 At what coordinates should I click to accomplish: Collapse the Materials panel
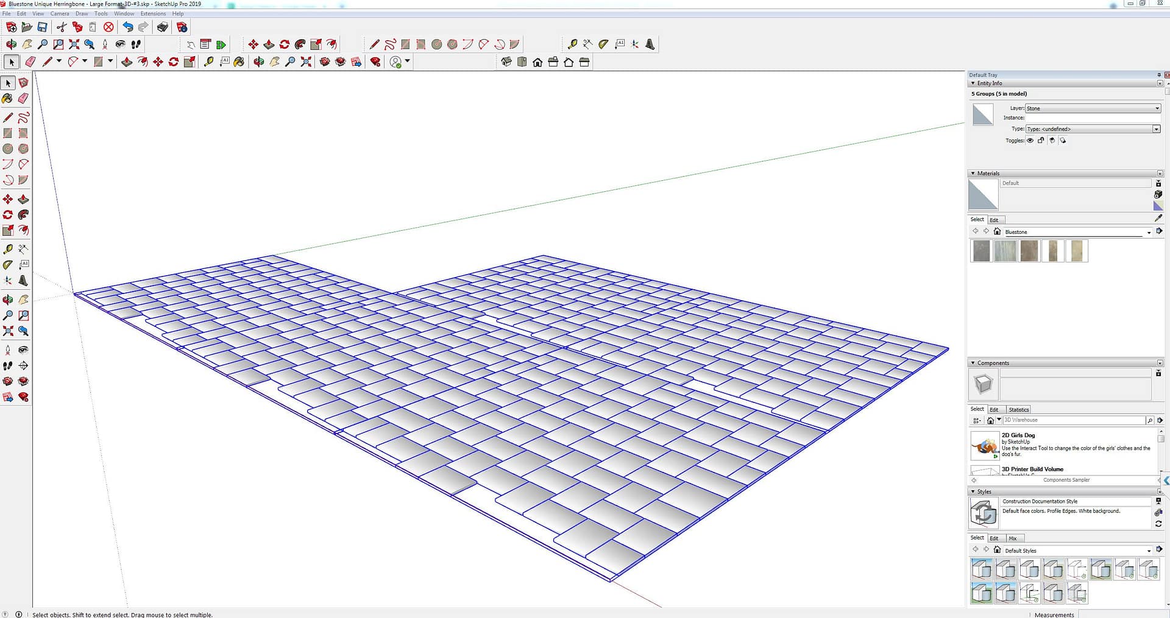973,174
